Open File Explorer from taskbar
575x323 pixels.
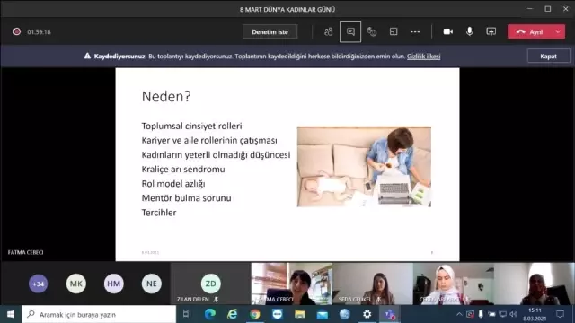coord(299,314)
